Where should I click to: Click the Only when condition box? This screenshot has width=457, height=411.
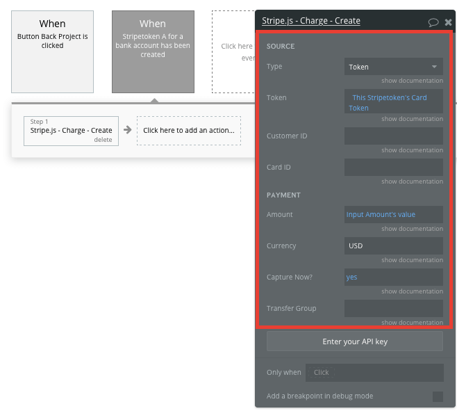374,373
